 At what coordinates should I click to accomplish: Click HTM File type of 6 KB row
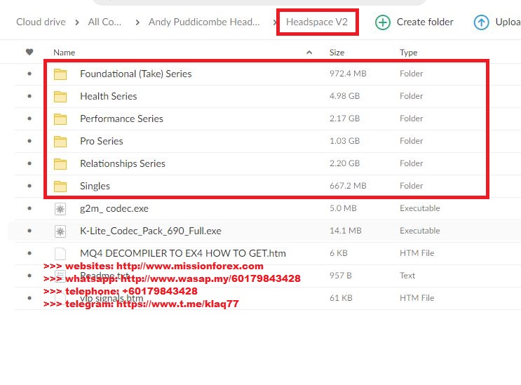tap(417, 253)
